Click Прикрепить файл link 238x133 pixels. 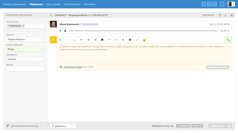pos(73,67)
